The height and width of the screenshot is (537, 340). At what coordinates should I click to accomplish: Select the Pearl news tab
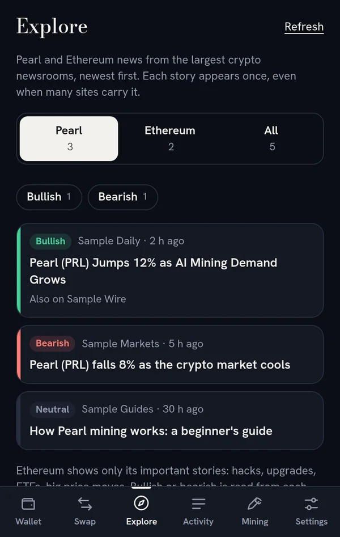click(69, 138)
